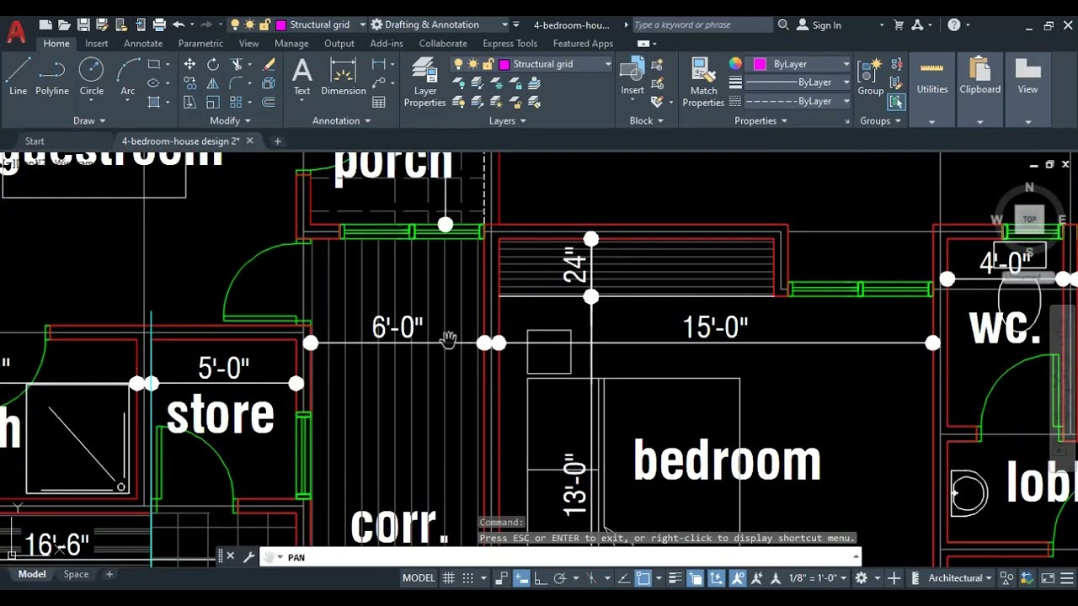This screenshot has height=606, width=1078.
Task: Select the Line drawing tool
Action: click(18, 77)
